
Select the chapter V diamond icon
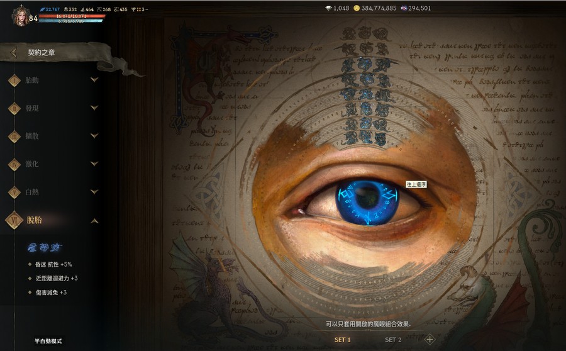click(14, 192)
